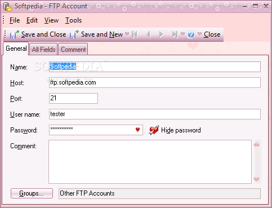Viewport: 272px width, 208px height.
Task: Go to first record navigation icon
Action: (135, 34)
